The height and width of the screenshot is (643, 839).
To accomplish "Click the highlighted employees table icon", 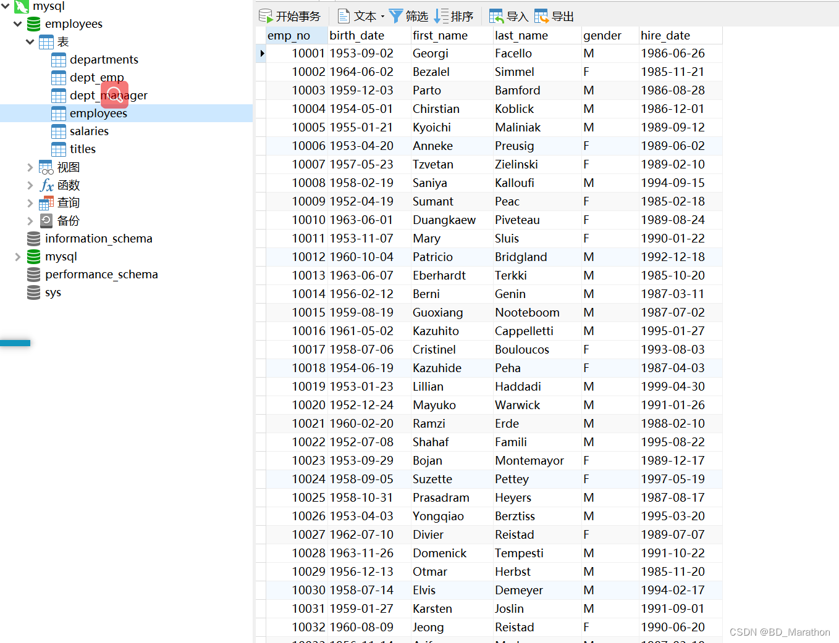I will coord(59,114).
